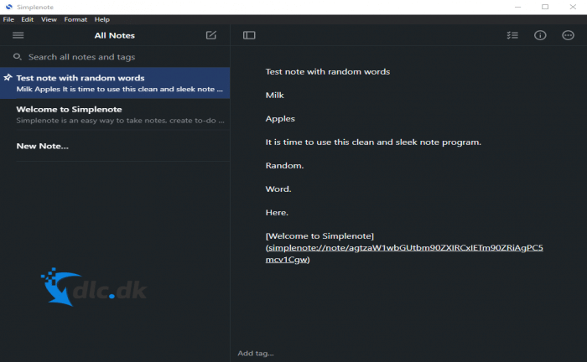Expand the Format menu

[75, 19]
